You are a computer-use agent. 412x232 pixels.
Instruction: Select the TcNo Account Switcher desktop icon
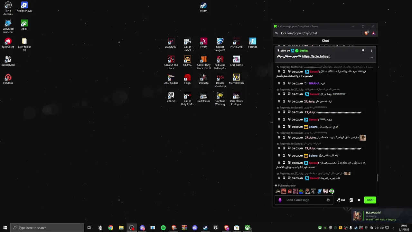(8, 8)
